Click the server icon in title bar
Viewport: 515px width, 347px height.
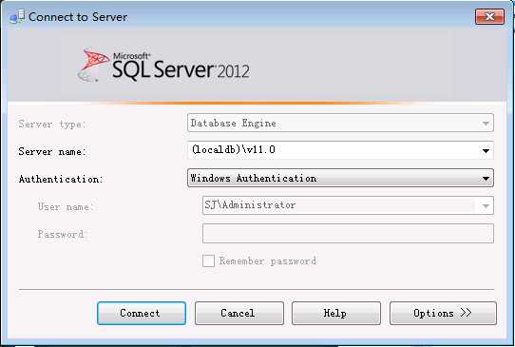tap(17, 17)
